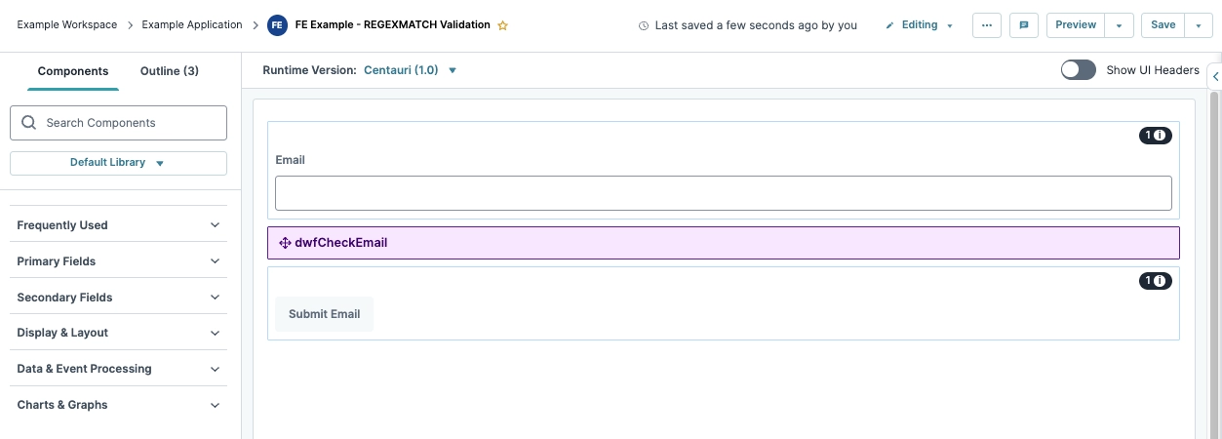The height and width of the screenshot is (439, 1222).
Task: Click the Submit Email button
Action: [x=325, y=314]
